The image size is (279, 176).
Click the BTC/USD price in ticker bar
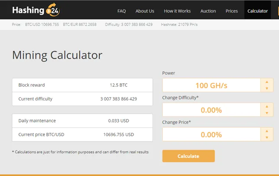[x=42, y=25]
